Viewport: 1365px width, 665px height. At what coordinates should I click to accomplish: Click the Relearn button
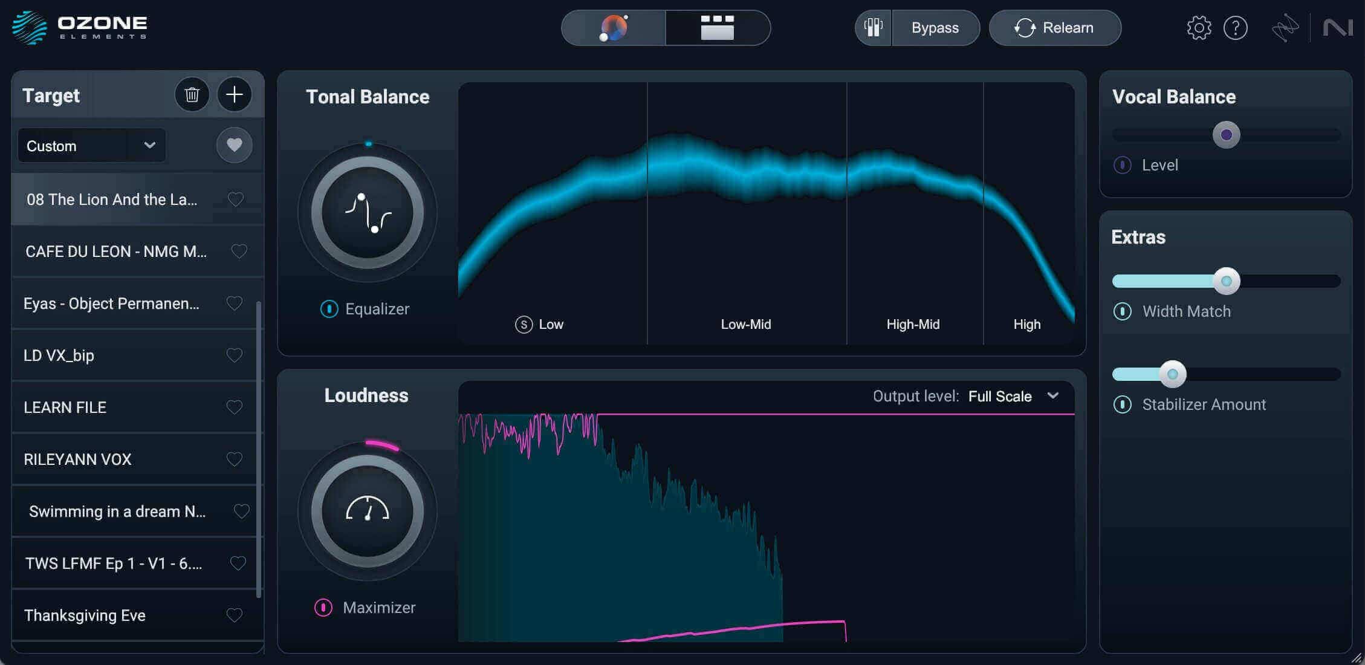tap(1055, 28)
